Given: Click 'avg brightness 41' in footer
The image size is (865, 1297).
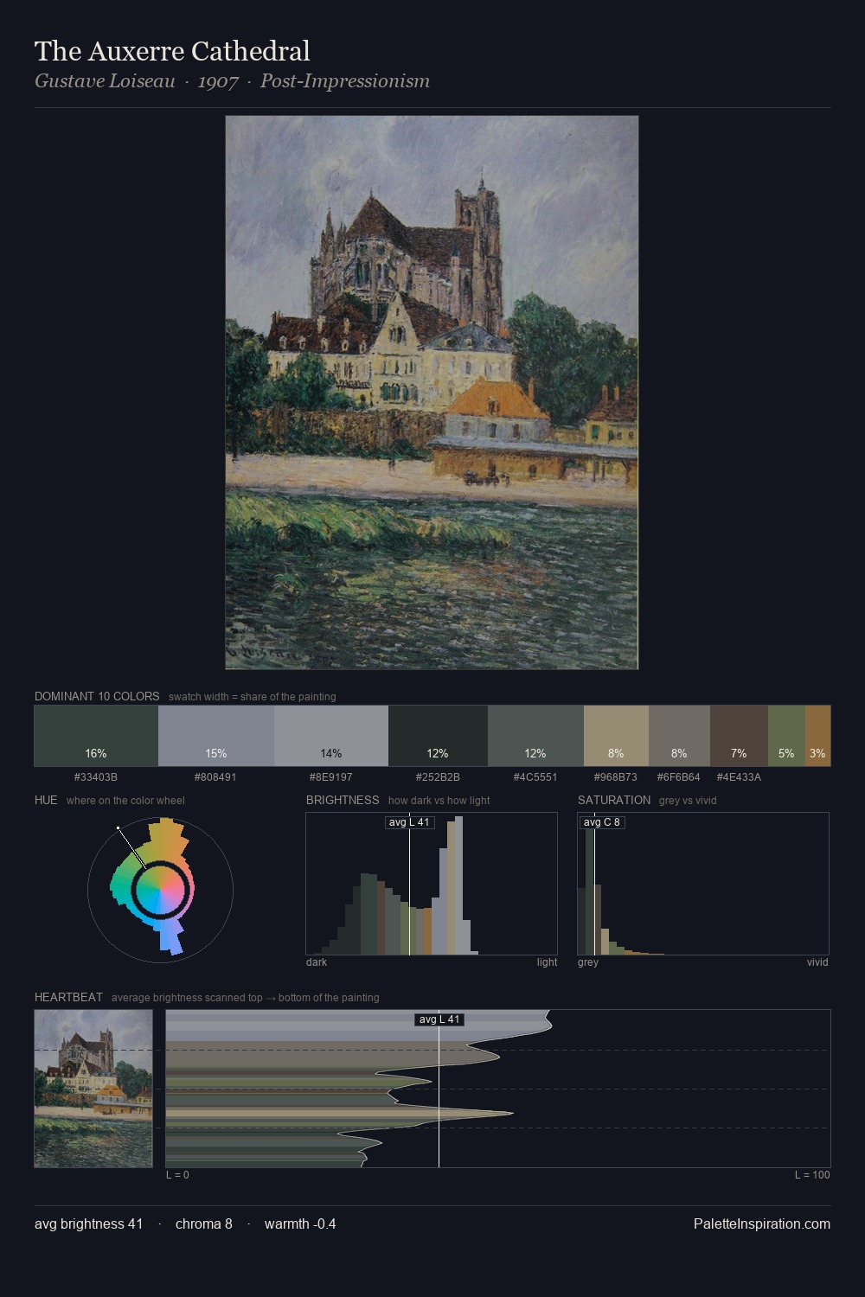Looking at the screenshot, I should point(89,1224).
